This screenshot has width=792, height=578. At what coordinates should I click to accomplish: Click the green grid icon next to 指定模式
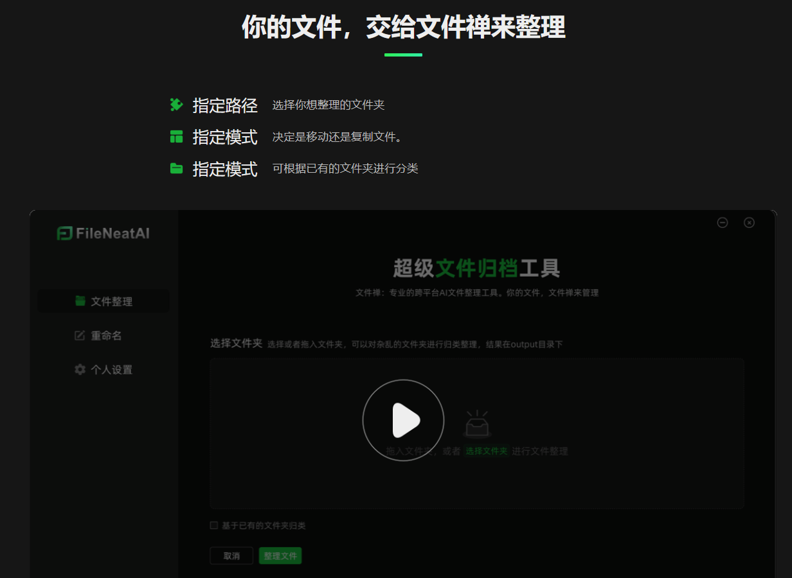[176, 137]
